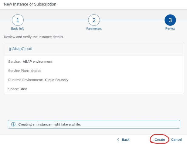
Task: Click the 'Space:' label
Action: click(14, 89)
